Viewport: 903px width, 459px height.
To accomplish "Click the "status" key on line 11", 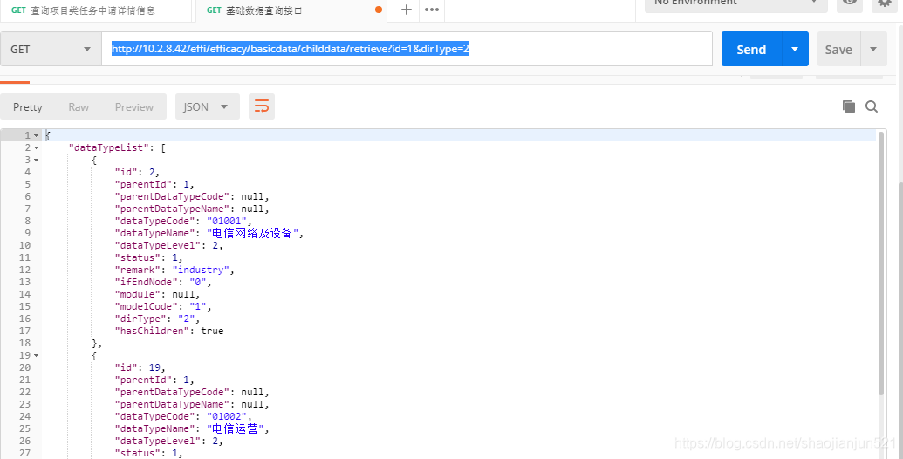I will click(x=138, y=257).
